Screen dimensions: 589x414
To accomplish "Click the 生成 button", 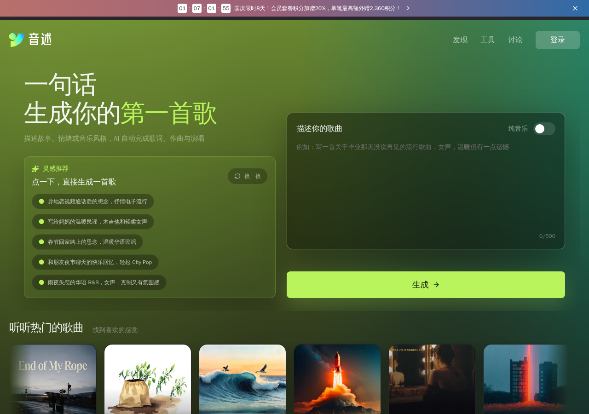I will (426, 285).
